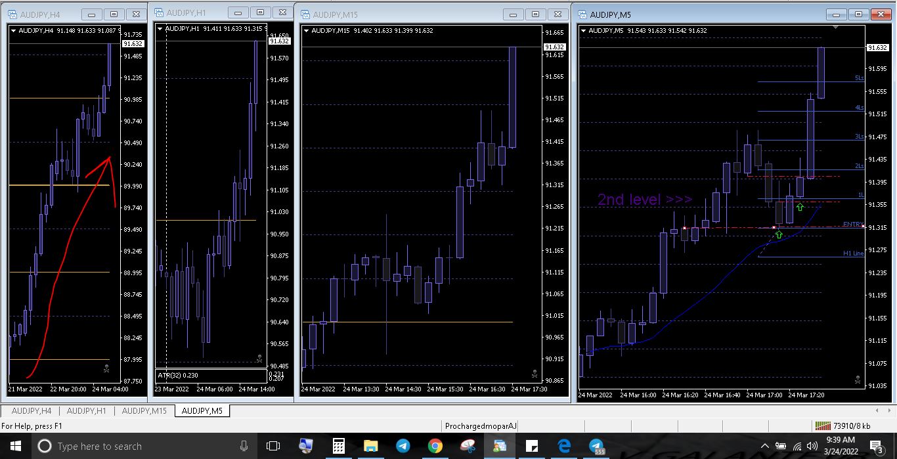Click the 5Ls level label
Image resolution: width=897 pixels, height=459 pixels.
tap(860, 78)
